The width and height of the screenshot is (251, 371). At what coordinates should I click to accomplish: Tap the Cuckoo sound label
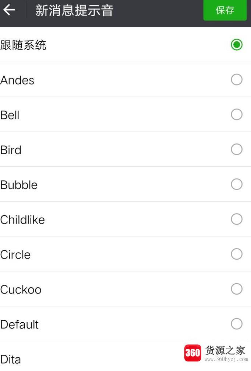click(x=21, y=289)
